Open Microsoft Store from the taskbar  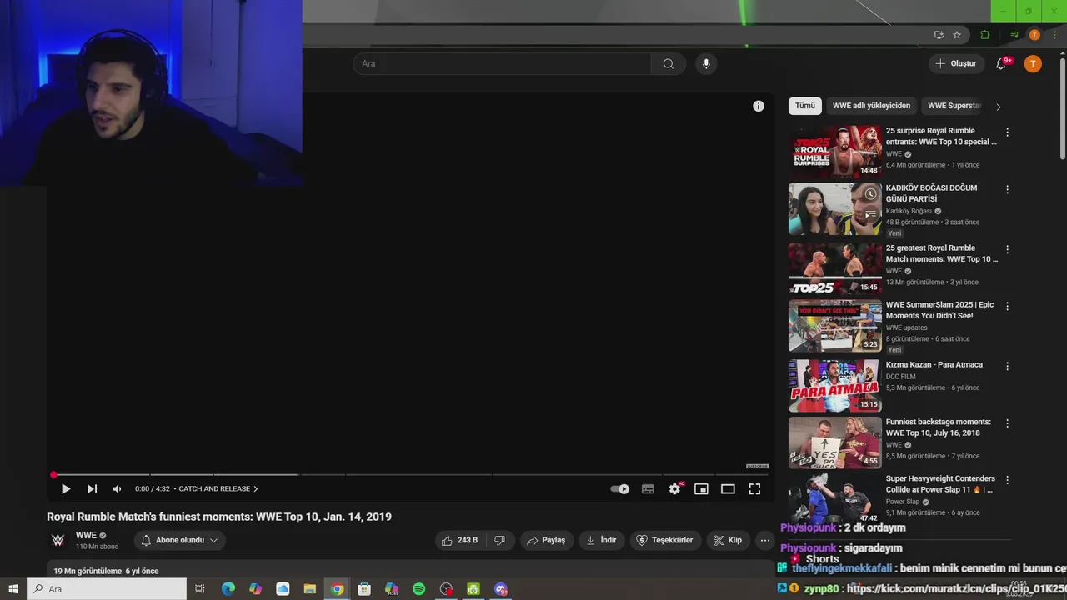click(x=364, y=589)
